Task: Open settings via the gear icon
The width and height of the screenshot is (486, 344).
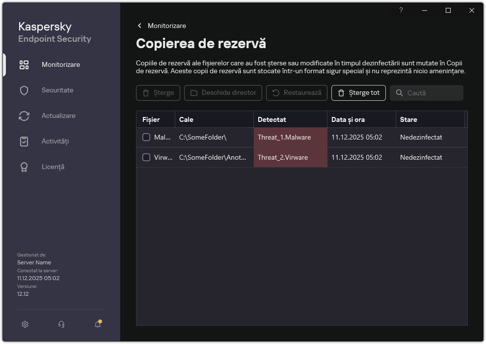Action: [x=25, y=324]
